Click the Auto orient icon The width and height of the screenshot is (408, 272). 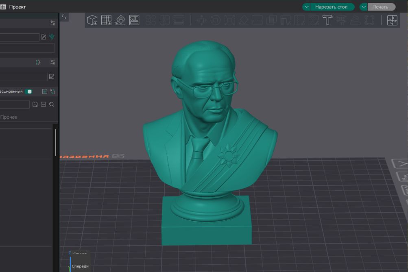pos(120,20)
